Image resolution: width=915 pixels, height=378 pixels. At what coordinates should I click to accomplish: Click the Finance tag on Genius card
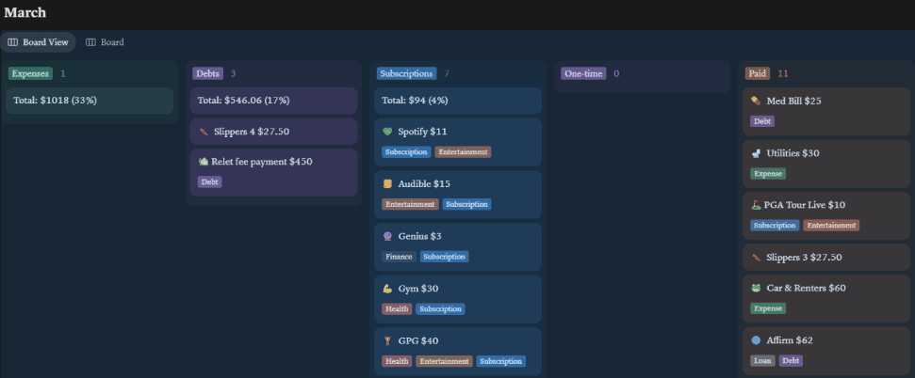400,257
